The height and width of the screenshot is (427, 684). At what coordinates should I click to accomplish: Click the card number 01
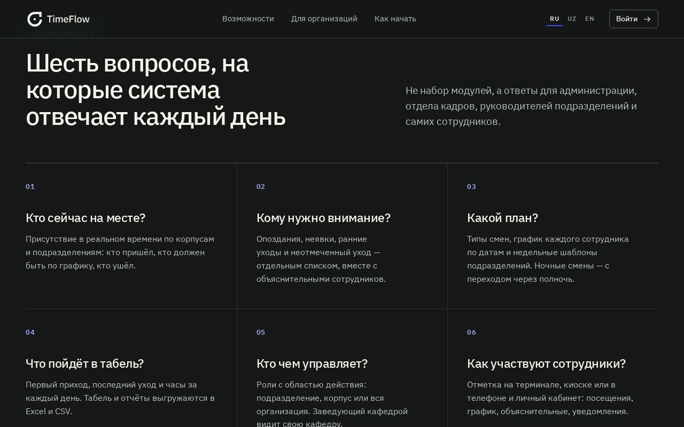[30, 186]
